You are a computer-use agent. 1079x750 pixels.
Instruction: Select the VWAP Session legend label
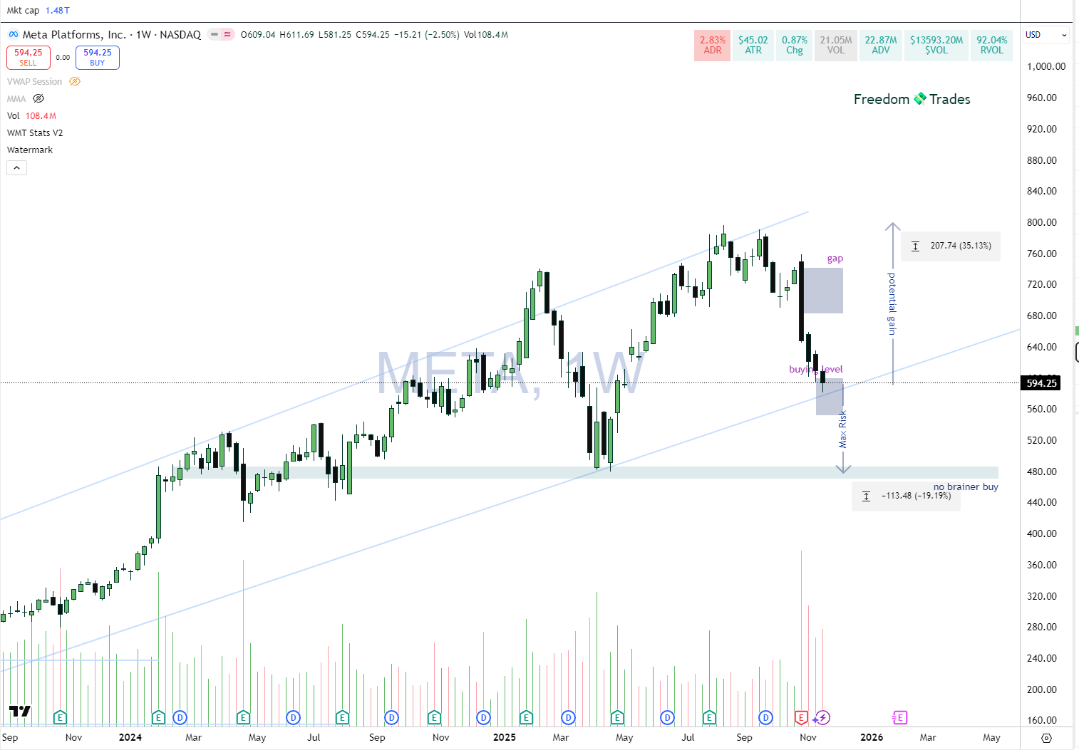point(35,82)
